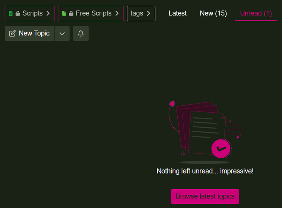The image size is (282, 208).
Task: Open the New (15) tab
Action: (x=213, y=13)
